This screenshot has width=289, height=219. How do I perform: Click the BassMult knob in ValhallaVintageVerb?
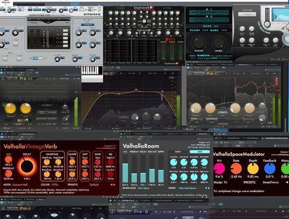(58, 174)
